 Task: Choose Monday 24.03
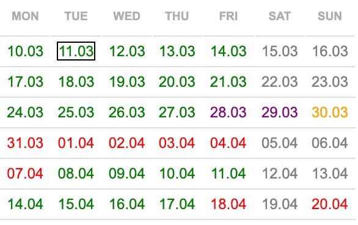click(25, 112)
